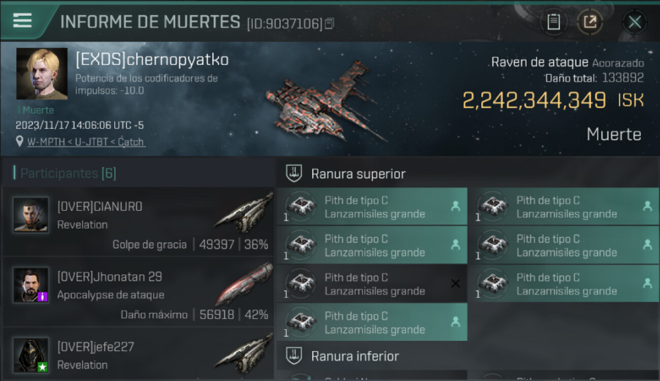Open the W-MPTH < U-JTBT < Catch location link
This screenshot has height=381, width=660.
coord(85,142)
